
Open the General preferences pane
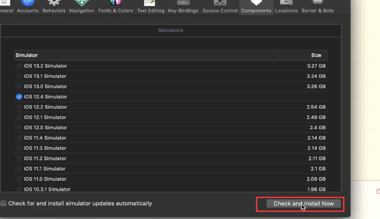coord(6,7)
